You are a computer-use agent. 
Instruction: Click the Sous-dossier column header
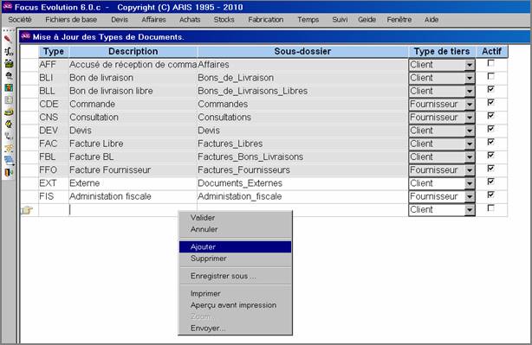point(302,52)
